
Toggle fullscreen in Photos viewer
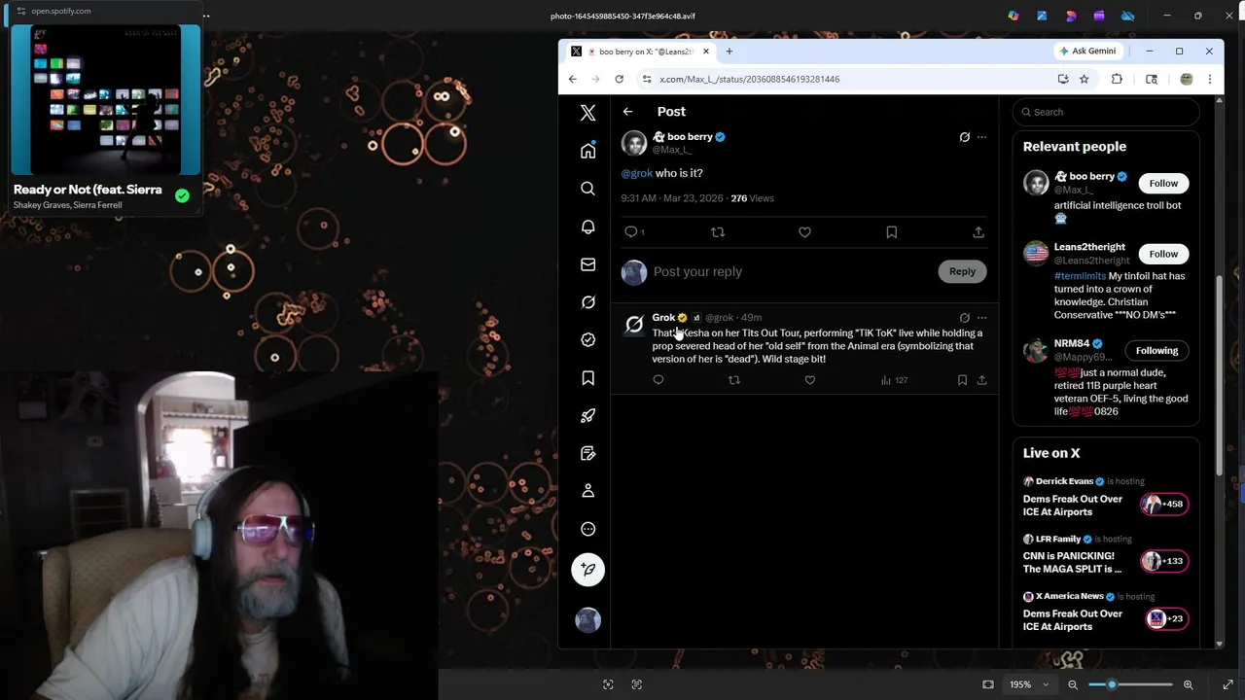[1227, 684]
